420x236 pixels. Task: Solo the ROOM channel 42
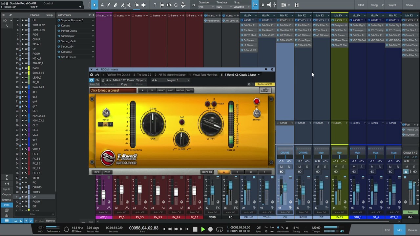[307, 167]
